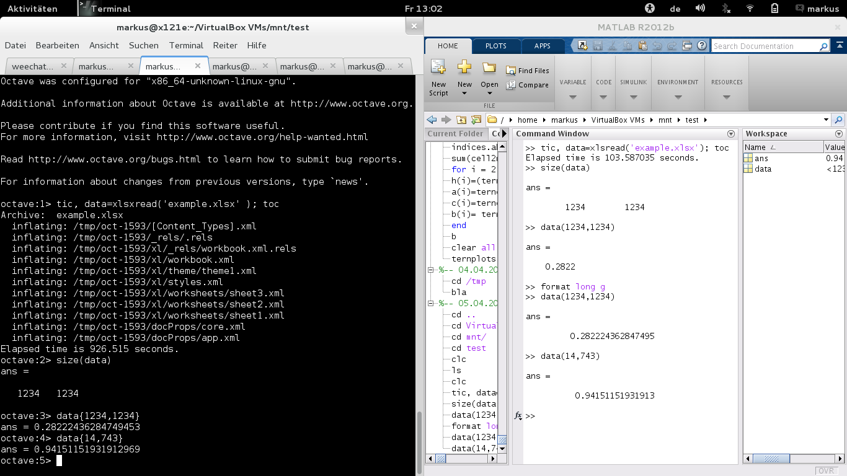Viewport: 847px width, 476px height.
Task: Click the Search Documentation field
Action: 765,46
